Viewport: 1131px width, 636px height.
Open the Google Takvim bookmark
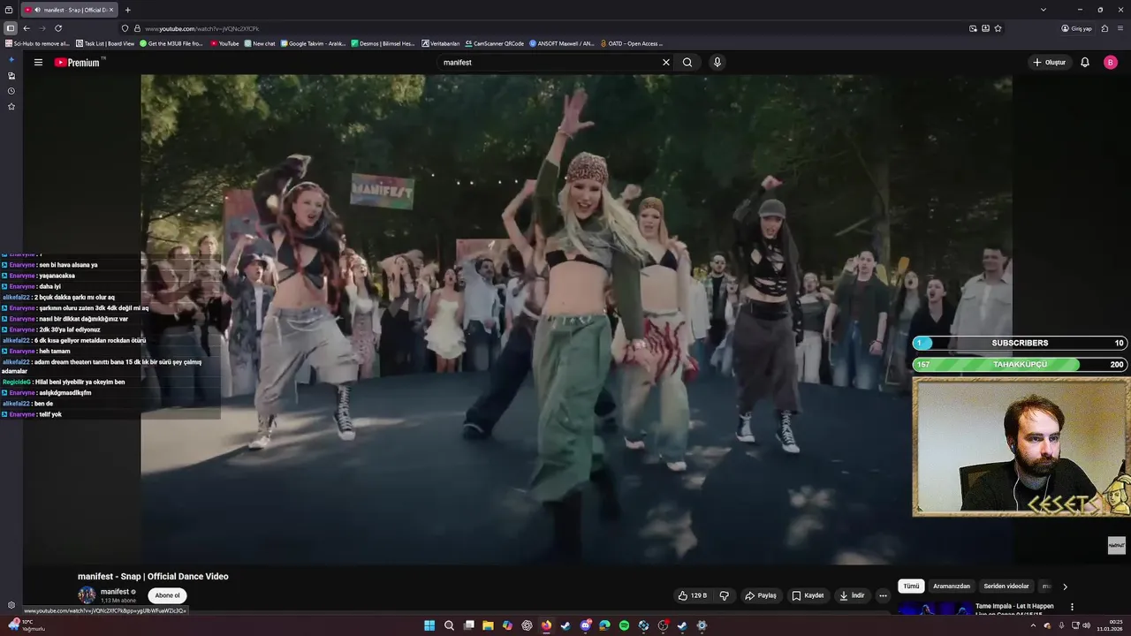[313, 43]
